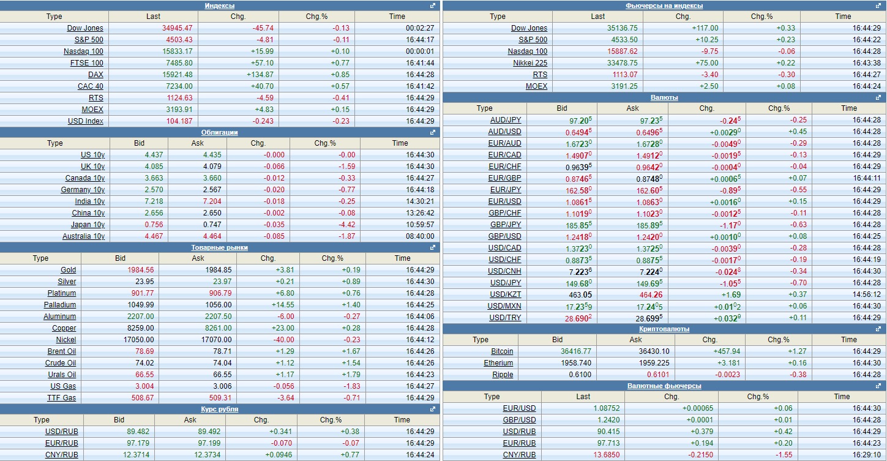Open the Brent Oil link
This screenshot has width=887, height=461.
[62, 351]
